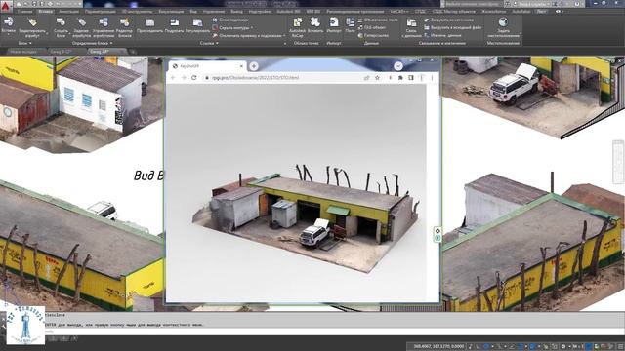Viewport: 625px width, 351px height.
Task: Toggle Frames vary option in ribbon
Action: click(x=233, y=28)
